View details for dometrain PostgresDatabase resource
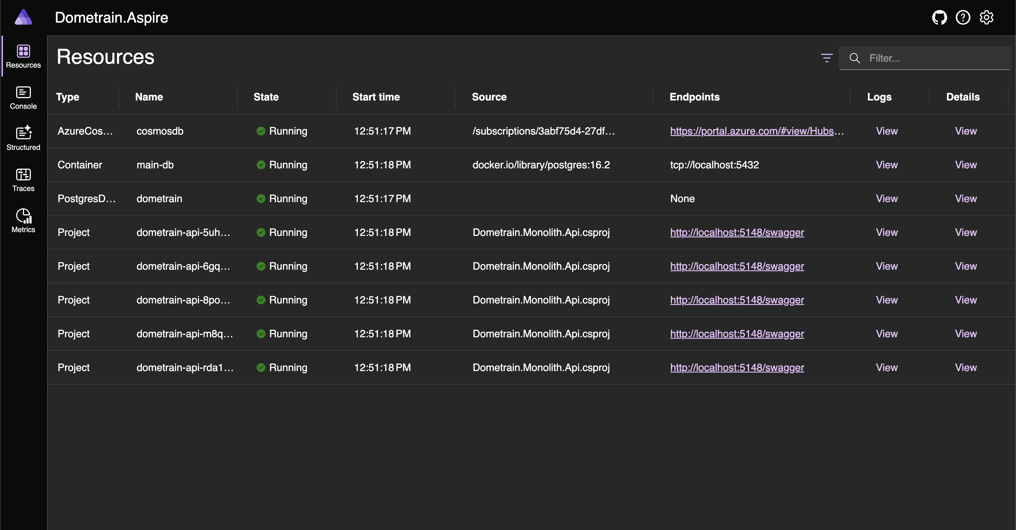The width and height of the screenshot is (1016, 530). point(965,199)
